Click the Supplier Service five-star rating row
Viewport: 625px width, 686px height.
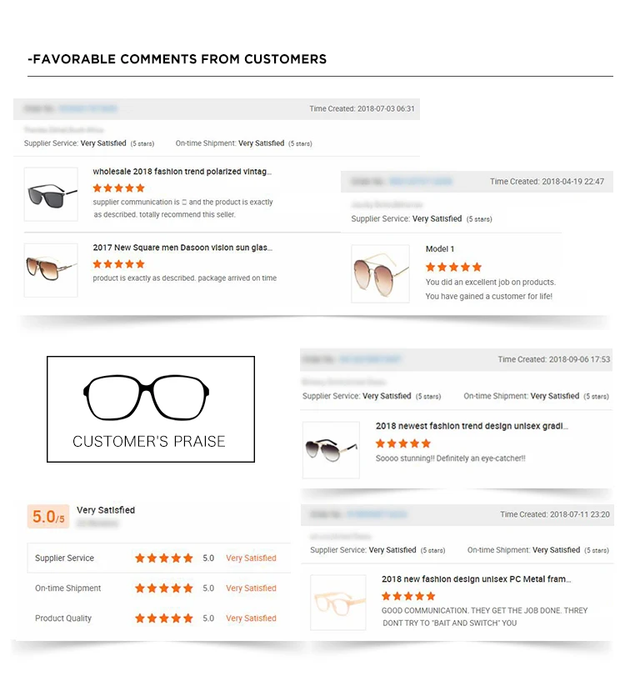pos(159,558)
